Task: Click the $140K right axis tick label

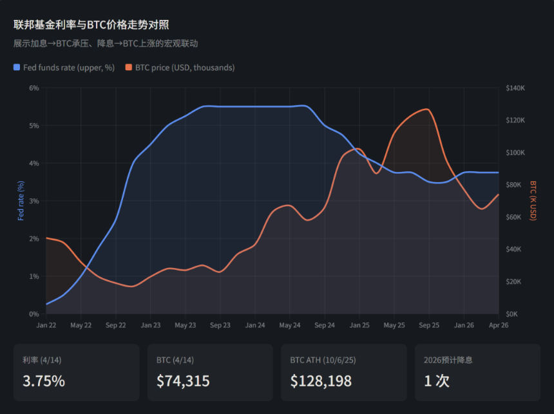Action: [516, 88]
